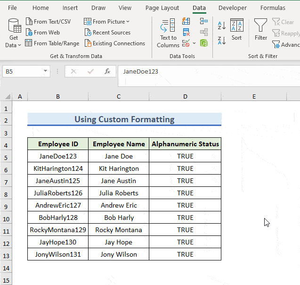Screen dimensions: 300x285
Task: Switch to the Page Layout tab
Action: [x=162, y=8]
